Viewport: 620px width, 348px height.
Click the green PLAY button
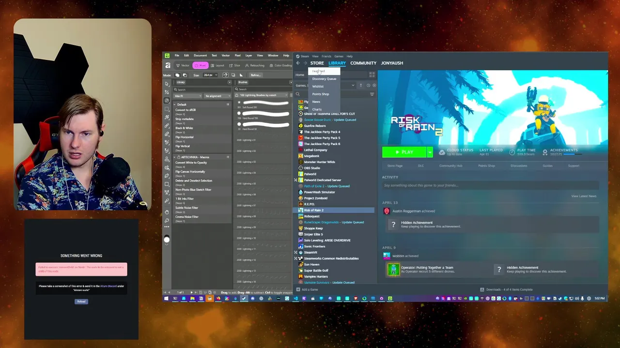tap(404, 152)
